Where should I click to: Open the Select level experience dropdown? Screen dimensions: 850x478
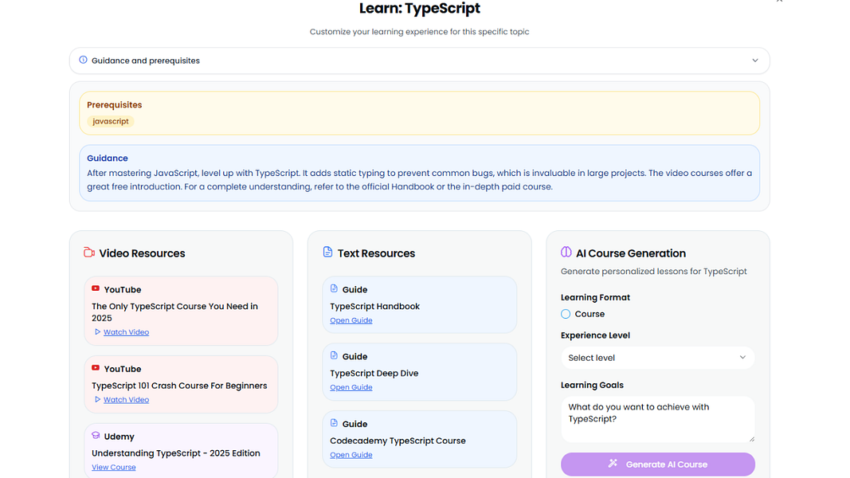657,358
